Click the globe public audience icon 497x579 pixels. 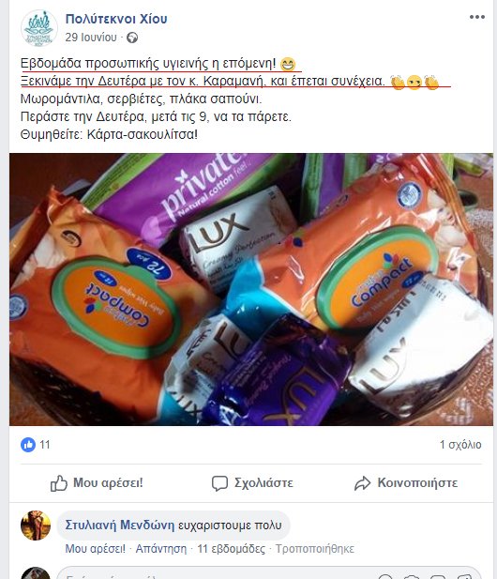pyautogui.click(x=132, y=38)
